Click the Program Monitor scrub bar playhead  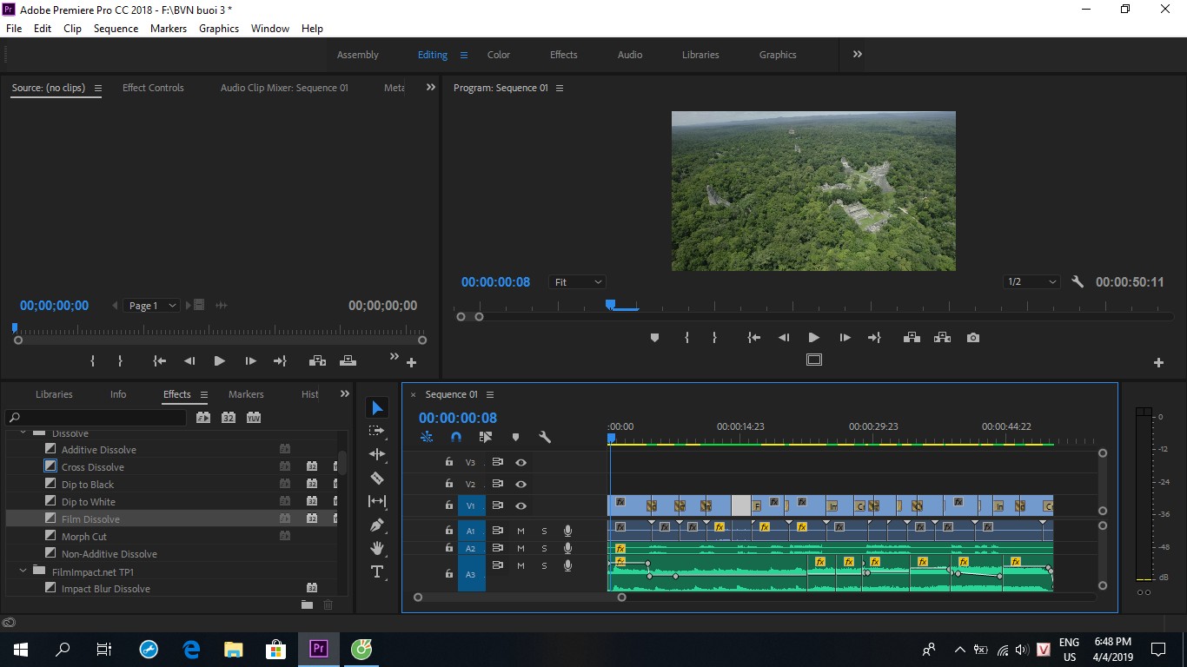pyautogui.click(x=610, y=305)
